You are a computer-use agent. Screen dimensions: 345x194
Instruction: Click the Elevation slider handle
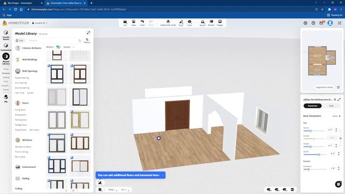pyautogui.click(x=308, y=169)
